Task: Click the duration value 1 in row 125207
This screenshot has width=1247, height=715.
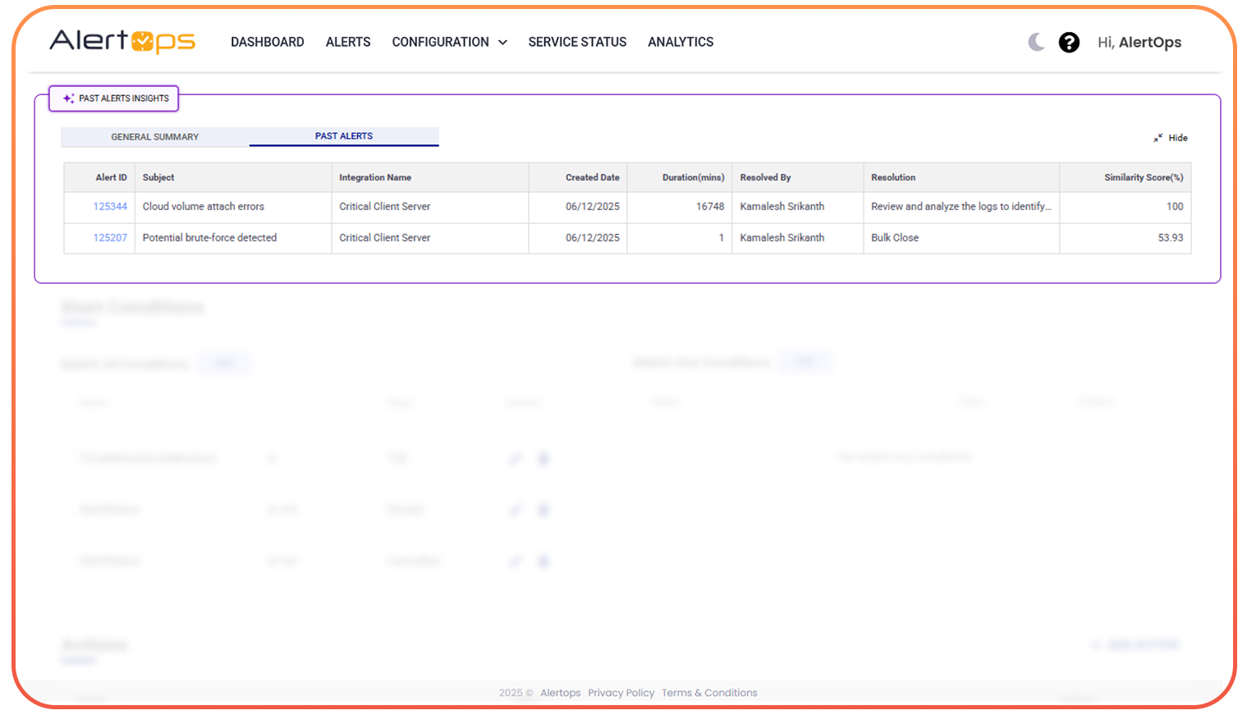Action: (x=722, y=238)
